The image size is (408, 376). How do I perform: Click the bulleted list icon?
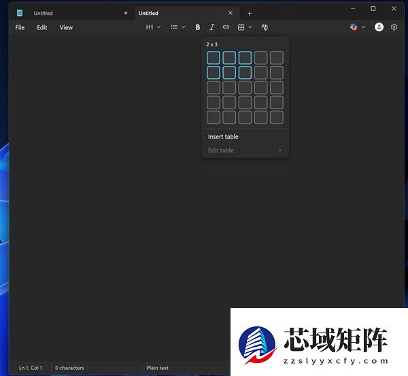click(x=174, y=27)
